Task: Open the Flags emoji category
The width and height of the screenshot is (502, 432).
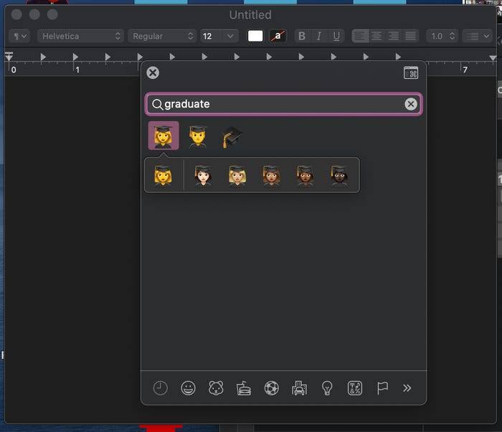Action: click(382, 388)
